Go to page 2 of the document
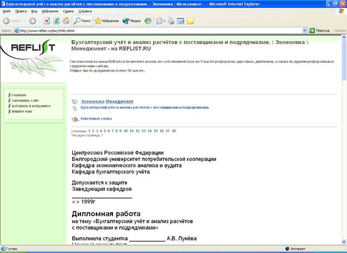 [x=93, y=131]
